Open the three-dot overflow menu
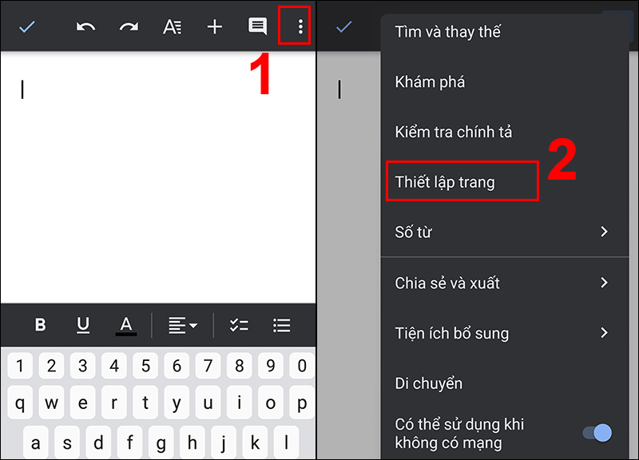This screenshot has width=639, height=460. [x=300, y=27]
